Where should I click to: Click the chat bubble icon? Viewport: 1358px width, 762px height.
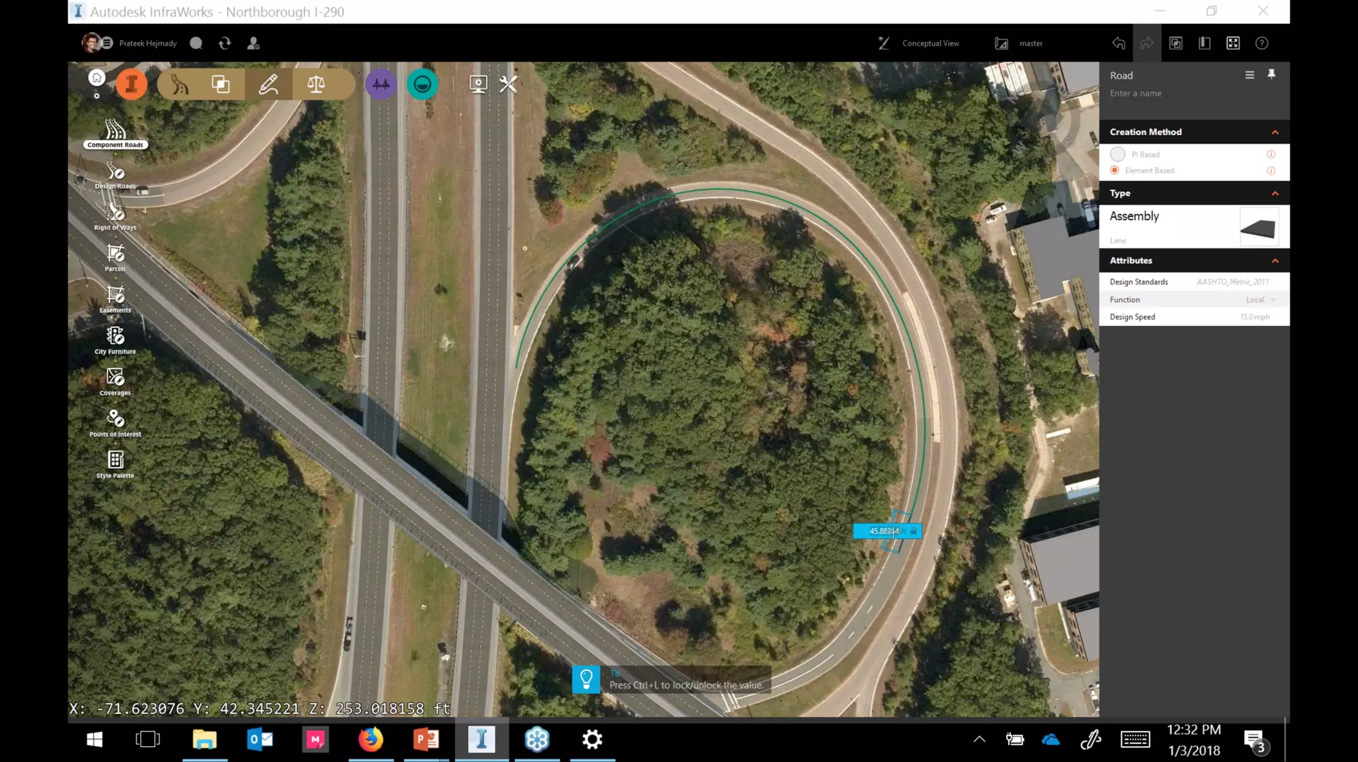[x=196, y=43]
